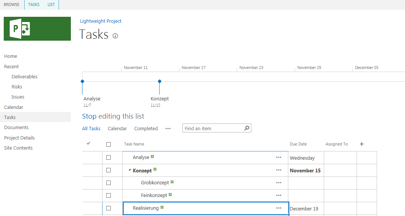Open the ellipsis menu for Realisierung row
Viewport: 405px width, 216px height.
(x=279, y=208)
